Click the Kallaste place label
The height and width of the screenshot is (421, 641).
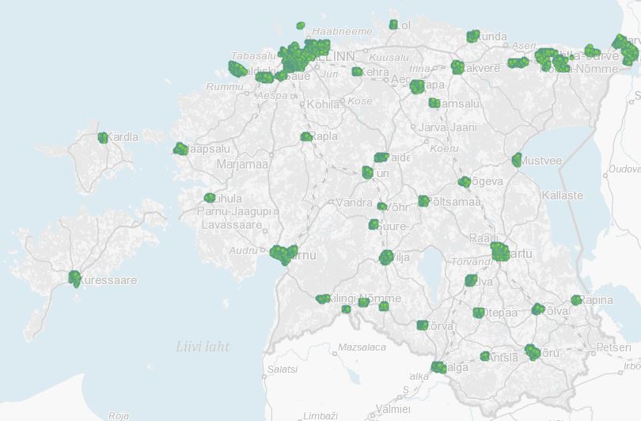point(563,195)
